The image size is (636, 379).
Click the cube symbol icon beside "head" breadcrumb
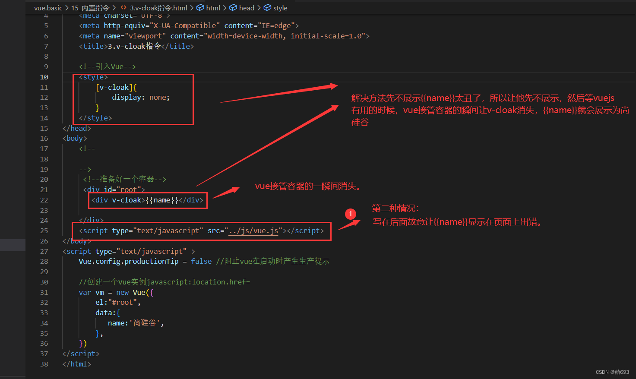coord(234,7)
